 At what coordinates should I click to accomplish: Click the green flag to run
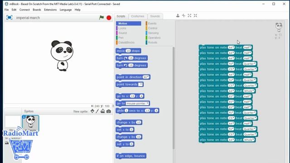101,18
